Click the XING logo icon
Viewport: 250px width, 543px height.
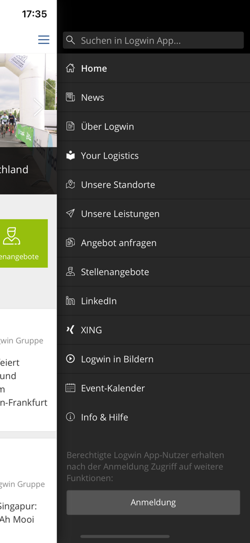[x=70, y=330]
